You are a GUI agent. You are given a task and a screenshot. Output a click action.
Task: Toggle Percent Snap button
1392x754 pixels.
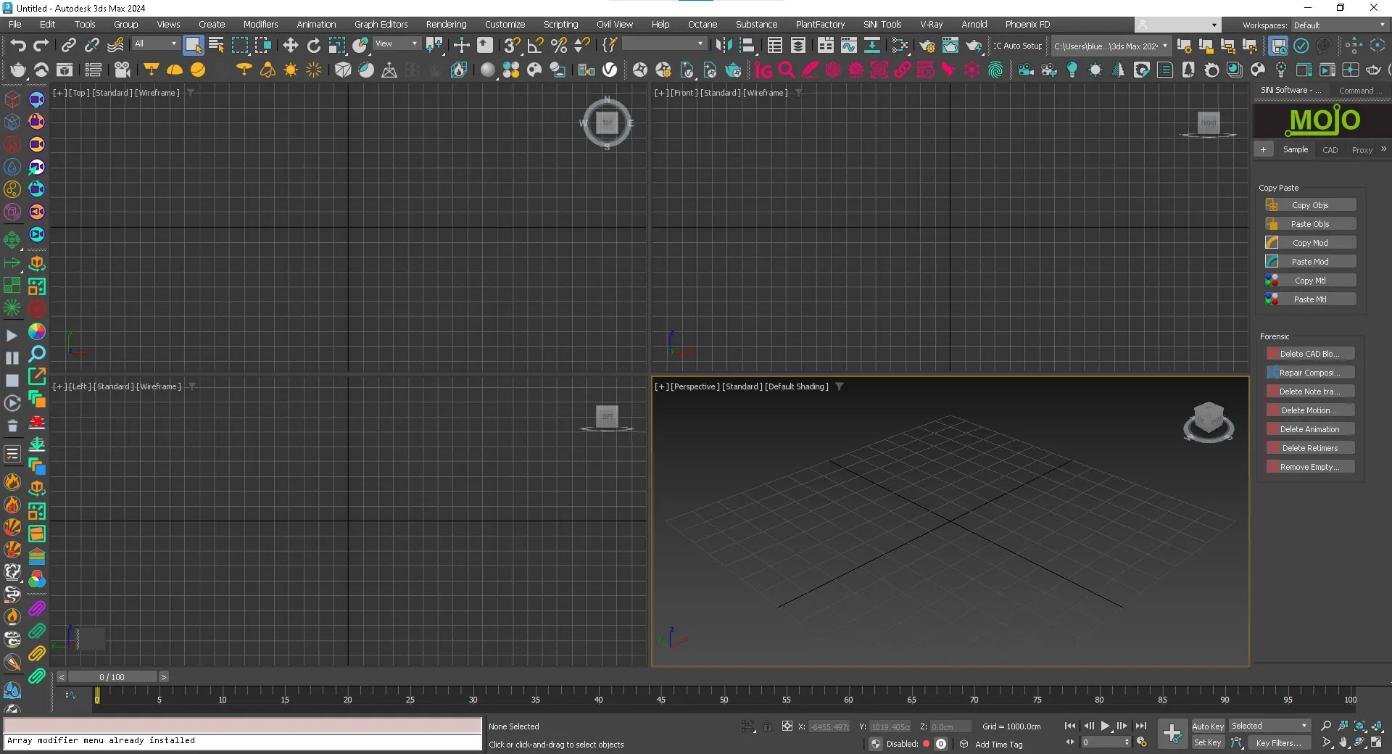coord(559,45)
